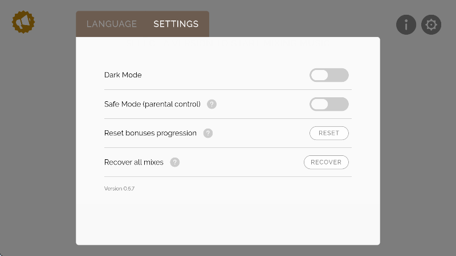Click the megaphone badge icon at top left

coord(23,22)
